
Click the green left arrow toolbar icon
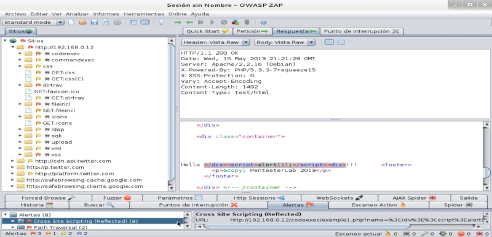[x=189, y=22]
